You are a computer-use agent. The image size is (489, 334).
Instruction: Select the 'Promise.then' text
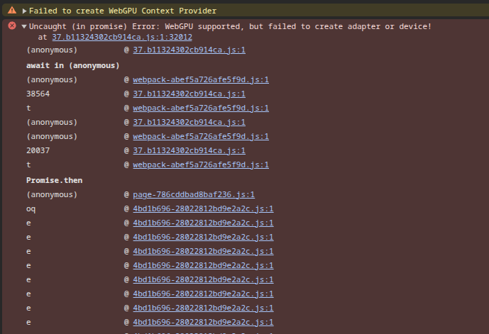click(x=54, y=180)
